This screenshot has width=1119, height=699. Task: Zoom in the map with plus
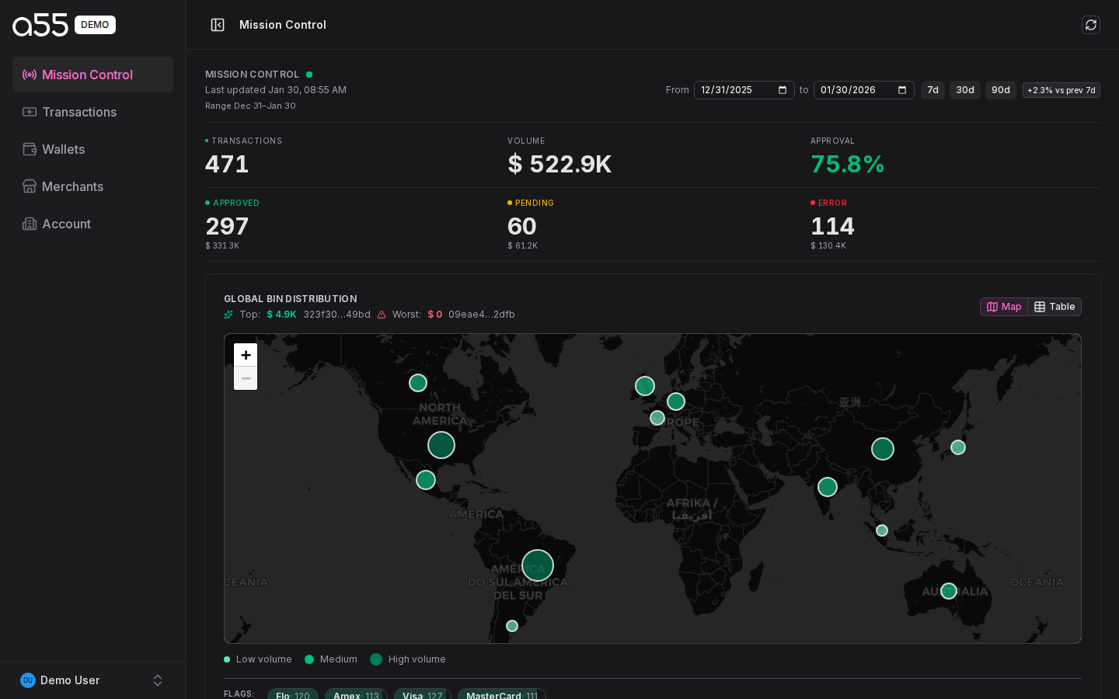(246, 355)
